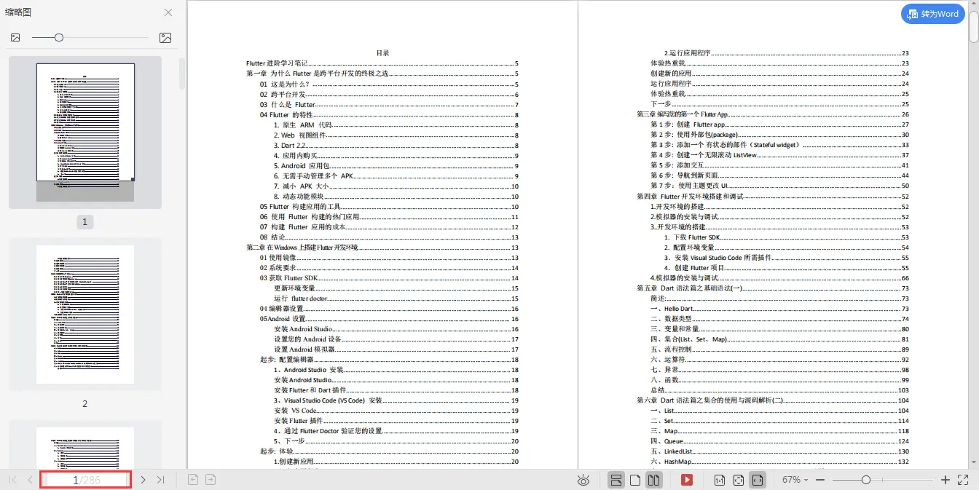Open contents entry '04 Flutter 的特性'
Viewport: 979px width, 490px height.
(389, 114)
